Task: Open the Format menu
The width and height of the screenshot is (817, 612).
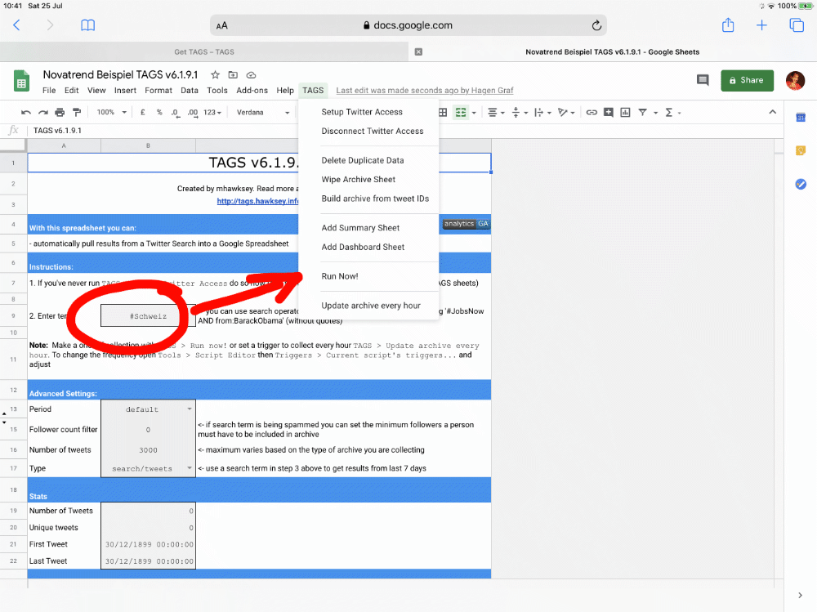Action: (x=158, y=90)
